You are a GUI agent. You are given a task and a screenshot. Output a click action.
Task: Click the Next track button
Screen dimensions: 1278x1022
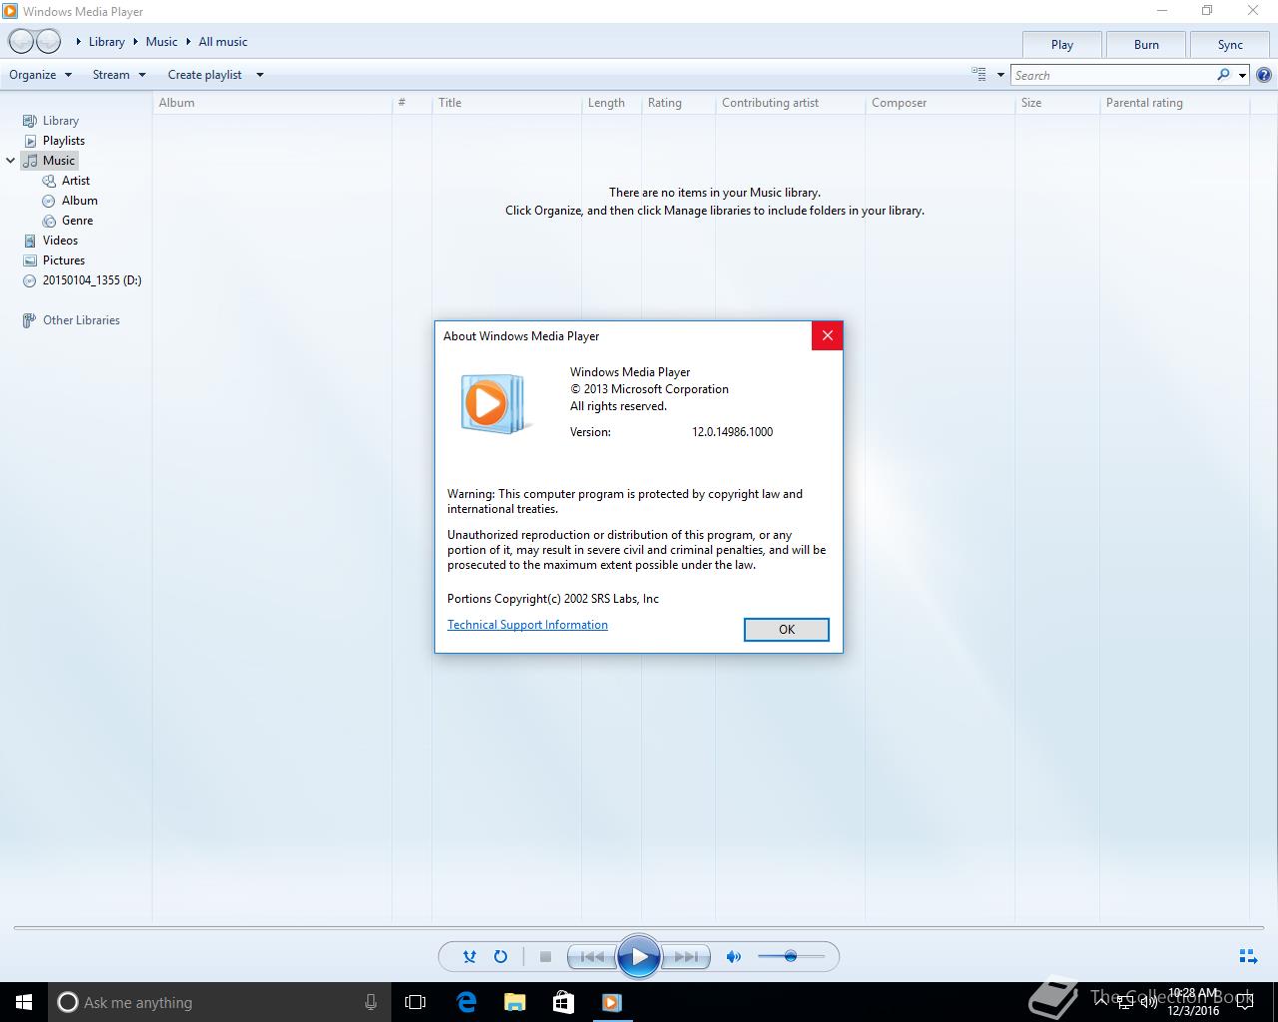point(686,956)
